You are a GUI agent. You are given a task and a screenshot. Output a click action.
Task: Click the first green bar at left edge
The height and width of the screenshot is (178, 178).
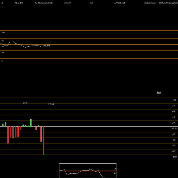click(3, 125)
